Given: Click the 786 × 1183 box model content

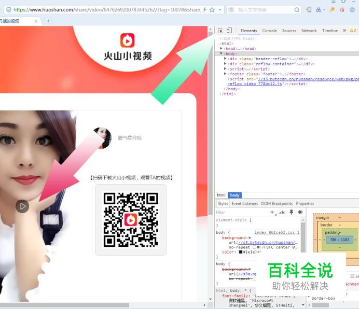Looking at the screenshot, I should coord(339,240).
